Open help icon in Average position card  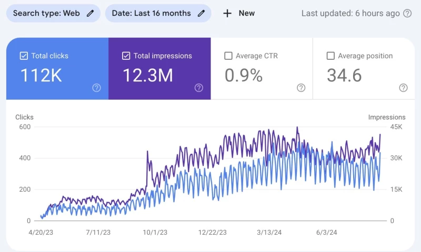point(403,88)
